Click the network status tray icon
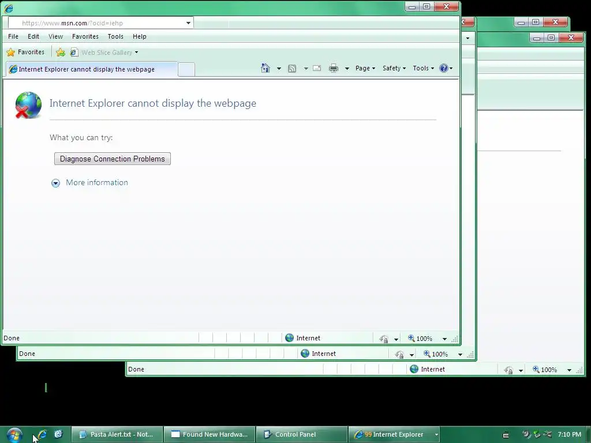591x443 pixels. 547,434
